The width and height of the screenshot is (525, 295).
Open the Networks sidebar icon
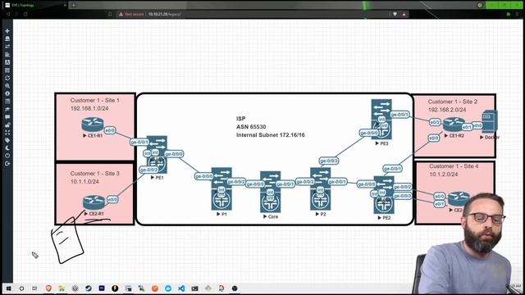7,47
